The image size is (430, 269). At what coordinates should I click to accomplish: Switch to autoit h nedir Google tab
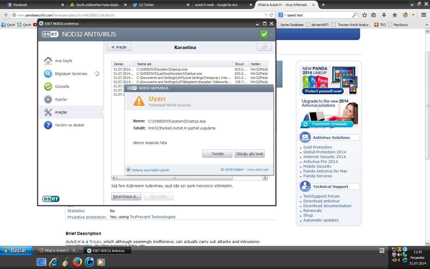point(223,5)
